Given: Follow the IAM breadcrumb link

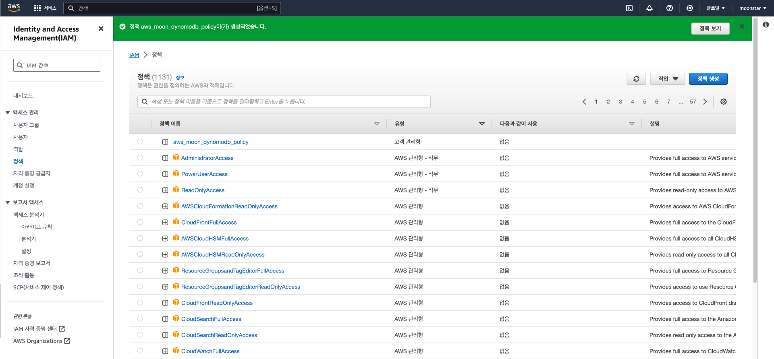Looking at the screenshot, I should pyautogui.click(x=134, y=55).
